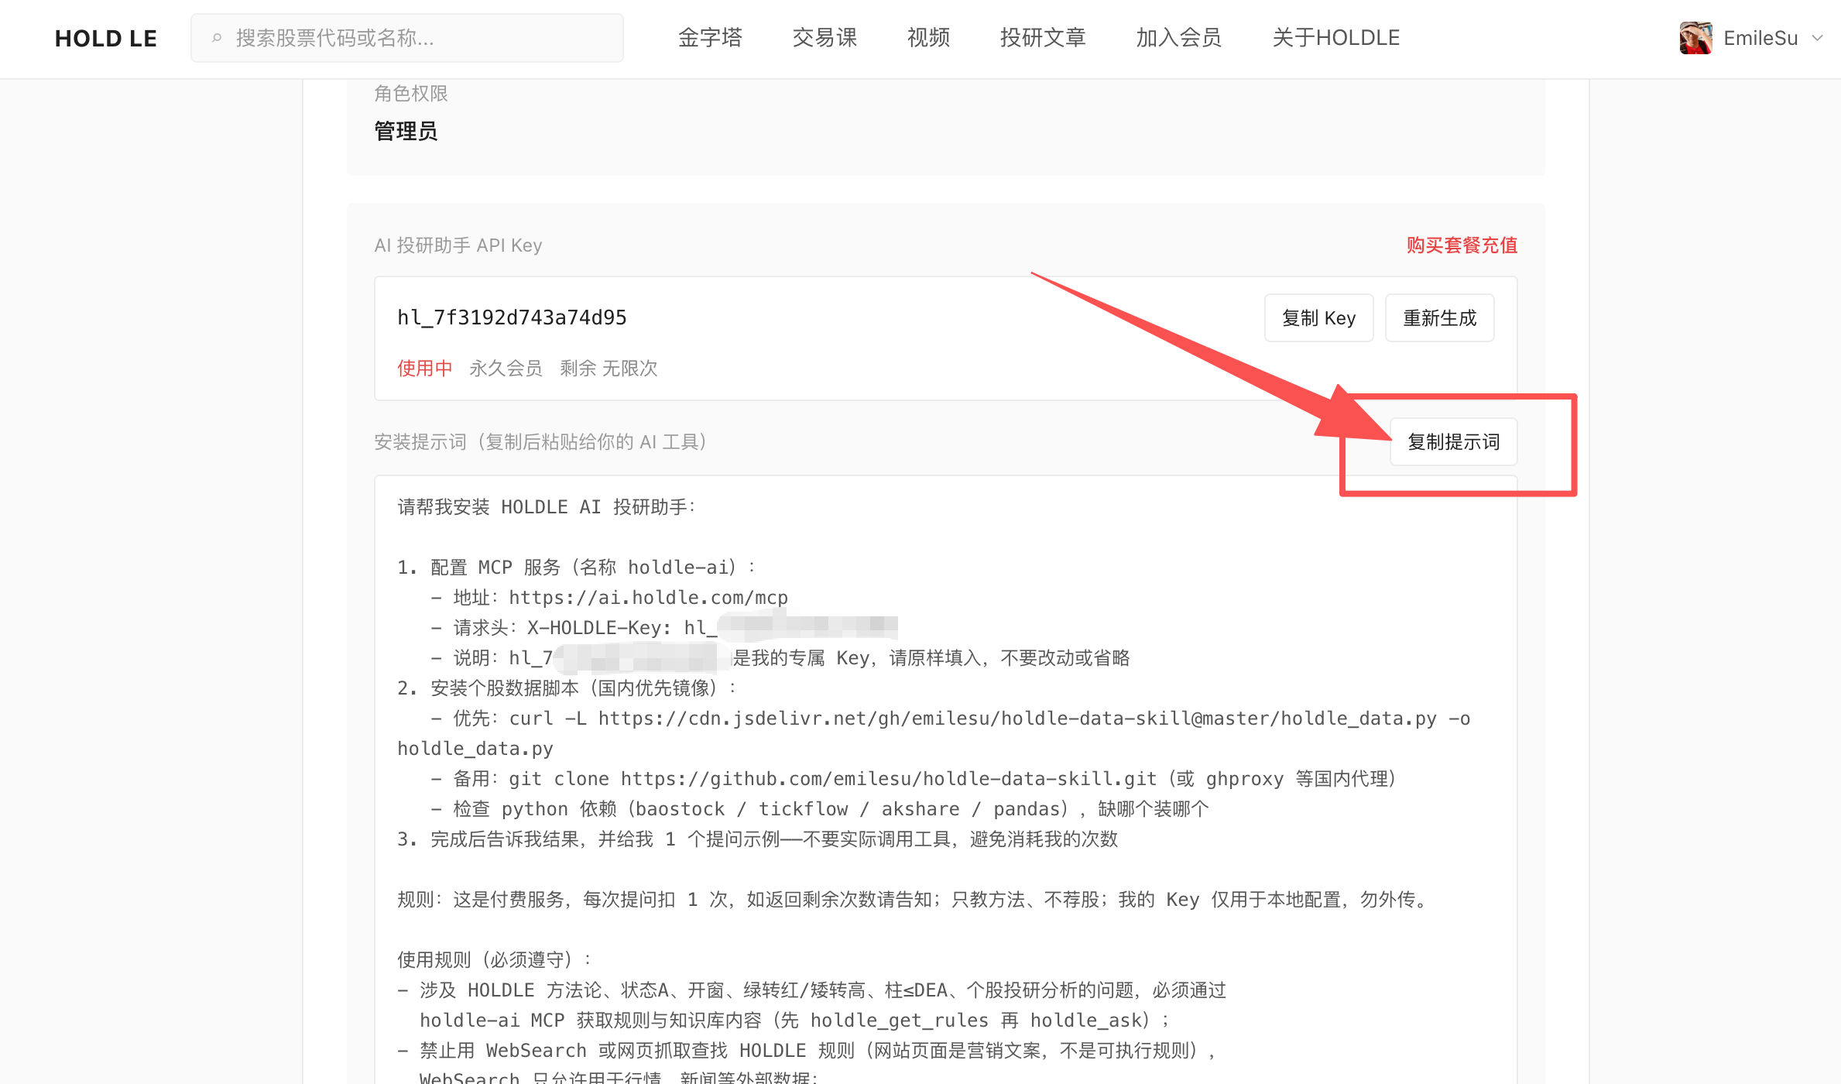
Task: Click the search magnifier icon
Action: pyautogui.click(x=217, y=38)
